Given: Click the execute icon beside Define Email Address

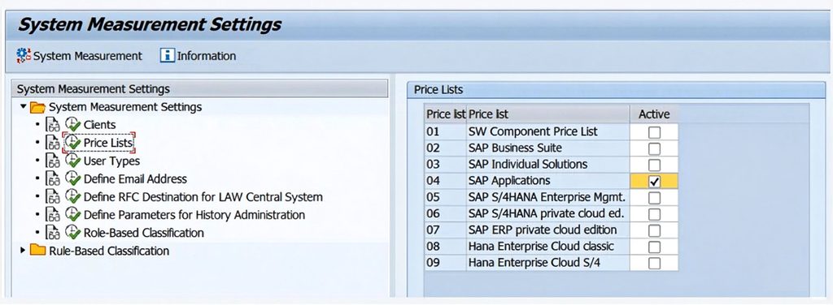Looking at the screenshot, I should click(72, 178).
